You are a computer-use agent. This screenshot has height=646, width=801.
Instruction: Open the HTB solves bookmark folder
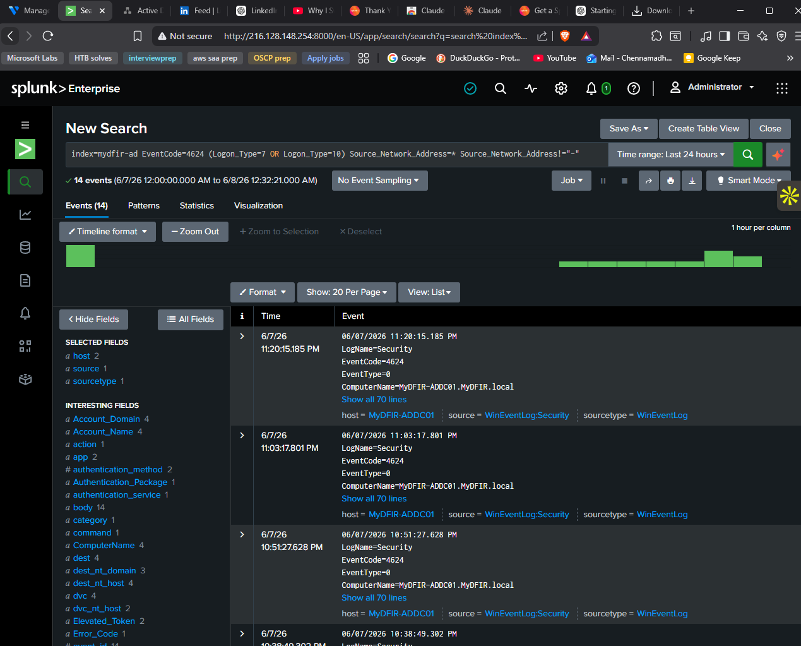93,58
